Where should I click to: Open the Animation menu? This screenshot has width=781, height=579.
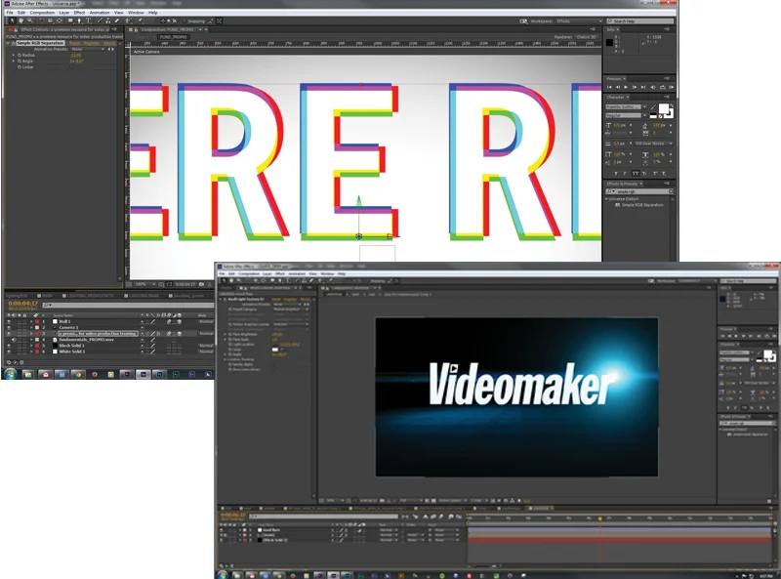(100, 13)
